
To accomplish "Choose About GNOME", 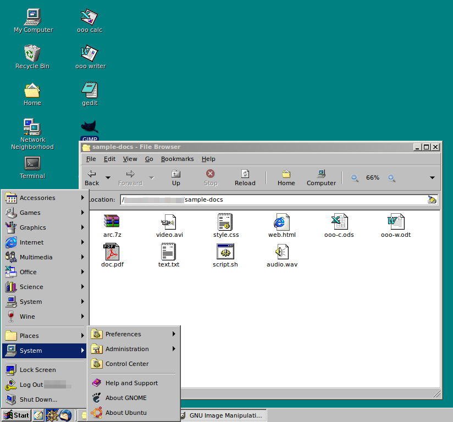I will click(134, 398).
